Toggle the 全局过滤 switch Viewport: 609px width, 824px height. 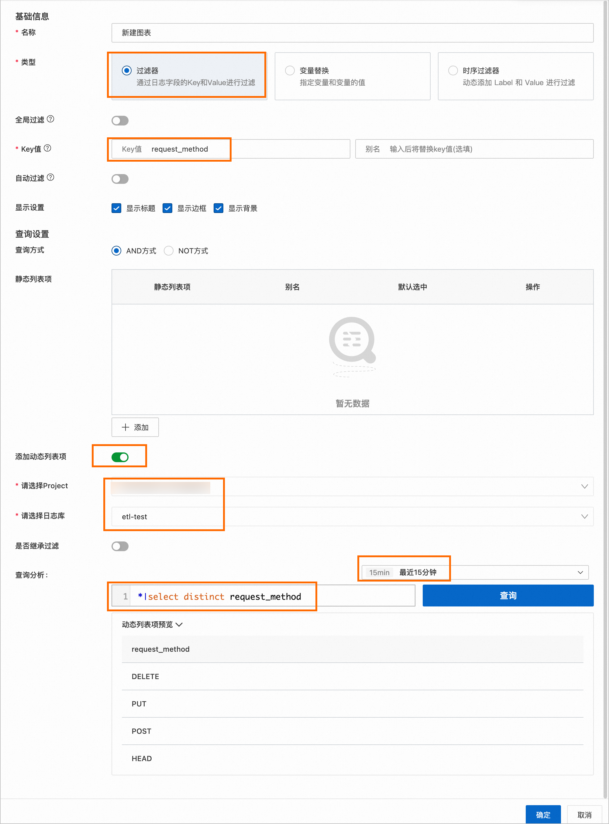120,121
